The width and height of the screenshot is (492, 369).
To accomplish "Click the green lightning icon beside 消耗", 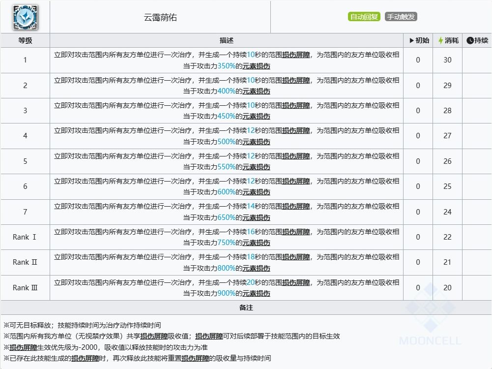I will [440, 40].
